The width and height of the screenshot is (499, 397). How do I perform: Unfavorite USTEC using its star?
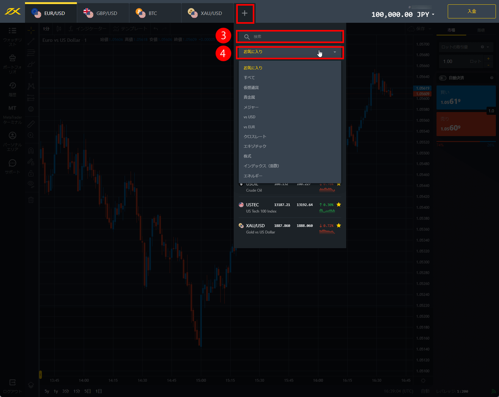(x=339, y=205)
